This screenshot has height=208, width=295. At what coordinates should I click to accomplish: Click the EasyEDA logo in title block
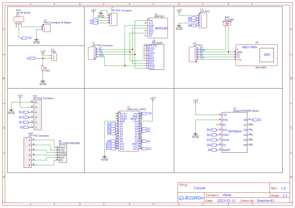click(x=191, y=198)
